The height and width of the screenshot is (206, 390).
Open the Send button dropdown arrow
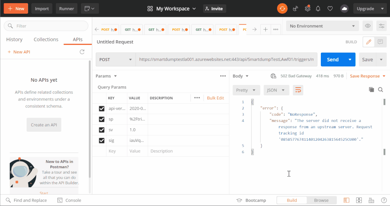point(350,59)
